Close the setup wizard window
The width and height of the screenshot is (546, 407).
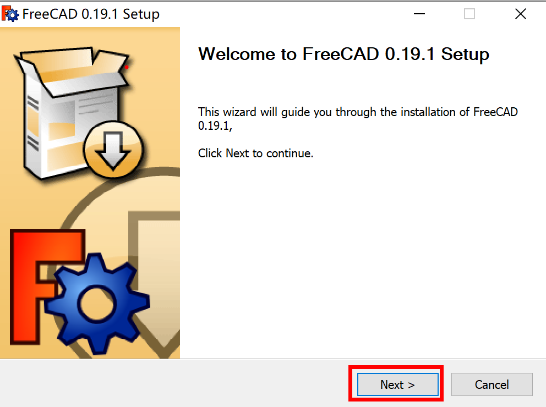pos(520,13)
